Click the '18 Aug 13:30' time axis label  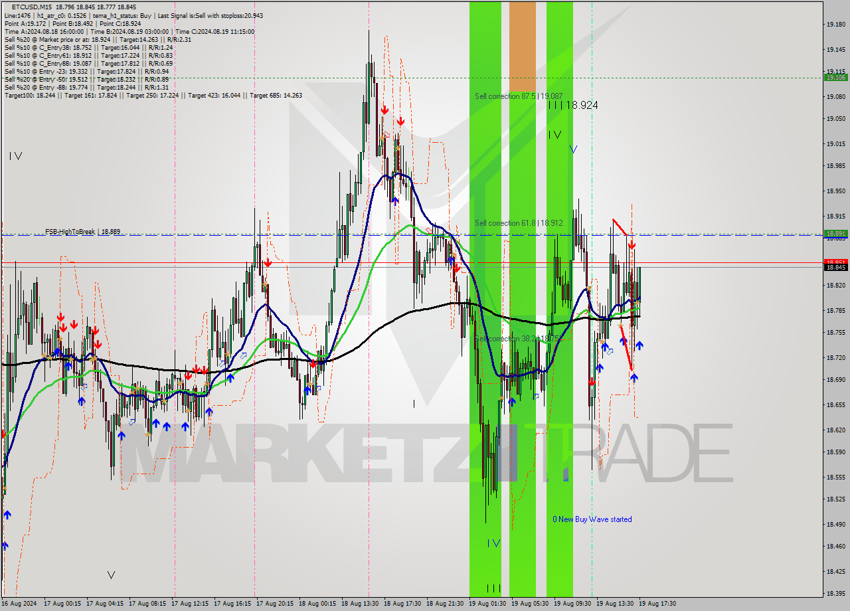pos(360,604)
